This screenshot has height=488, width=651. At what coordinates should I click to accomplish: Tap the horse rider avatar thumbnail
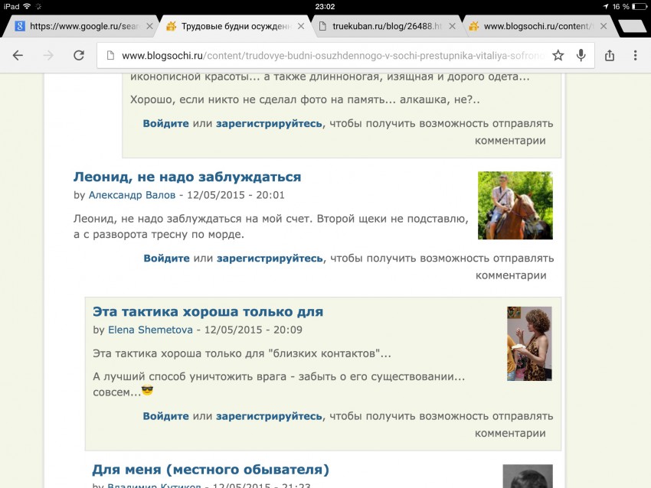click(515, 205)
